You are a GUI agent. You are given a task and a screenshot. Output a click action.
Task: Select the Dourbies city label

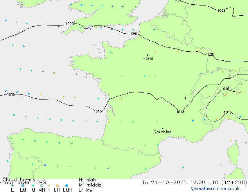162,132
